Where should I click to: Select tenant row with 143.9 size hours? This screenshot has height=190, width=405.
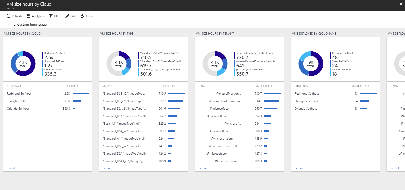(239, 139)
